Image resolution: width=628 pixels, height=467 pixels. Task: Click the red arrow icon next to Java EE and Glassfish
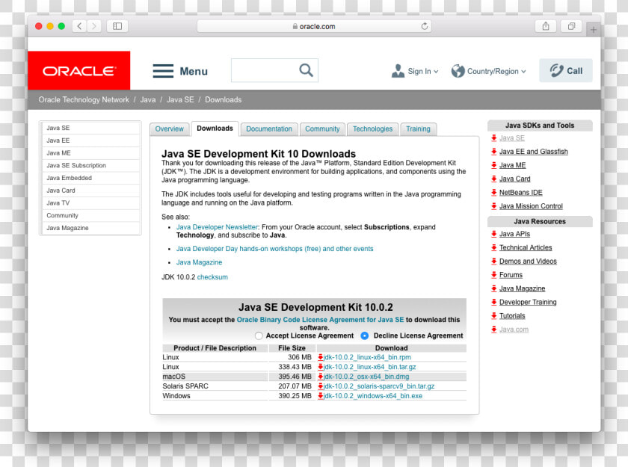pos(494,152)
